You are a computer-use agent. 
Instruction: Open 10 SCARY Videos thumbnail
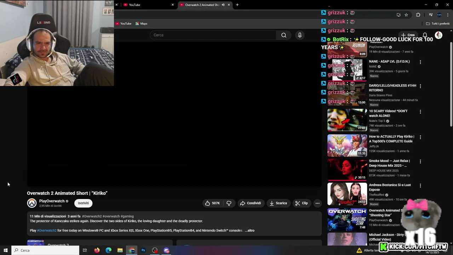[347, 120]
